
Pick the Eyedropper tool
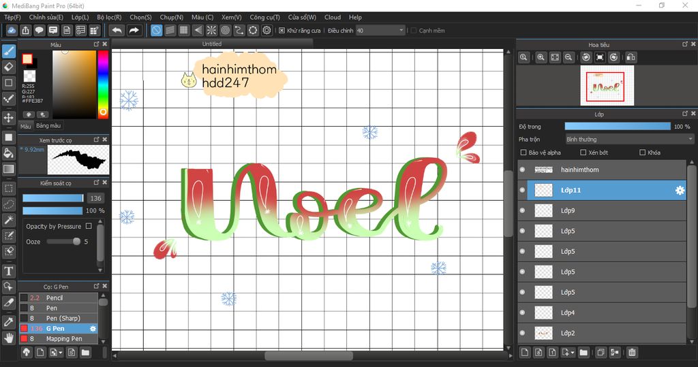pos(8,321)
